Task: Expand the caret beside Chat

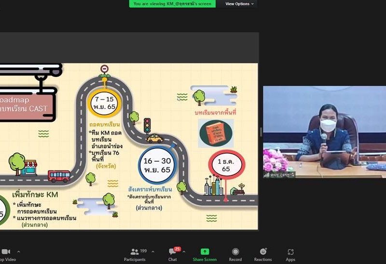Action: tap(186, 251)
